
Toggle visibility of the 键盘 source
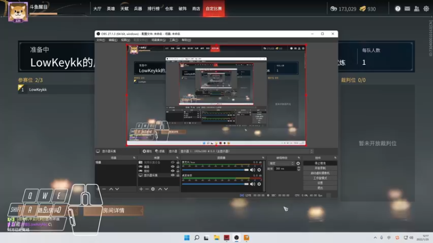pos(173,167)
